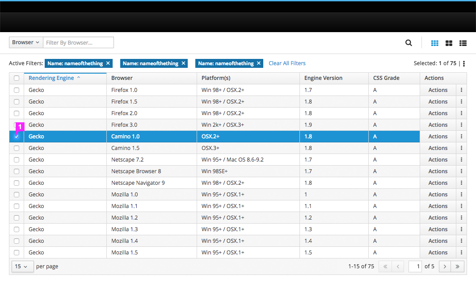Open kebab menu for Netscape 7.2 row
Viewport: 476px width, 283px height.
(461, 159)
